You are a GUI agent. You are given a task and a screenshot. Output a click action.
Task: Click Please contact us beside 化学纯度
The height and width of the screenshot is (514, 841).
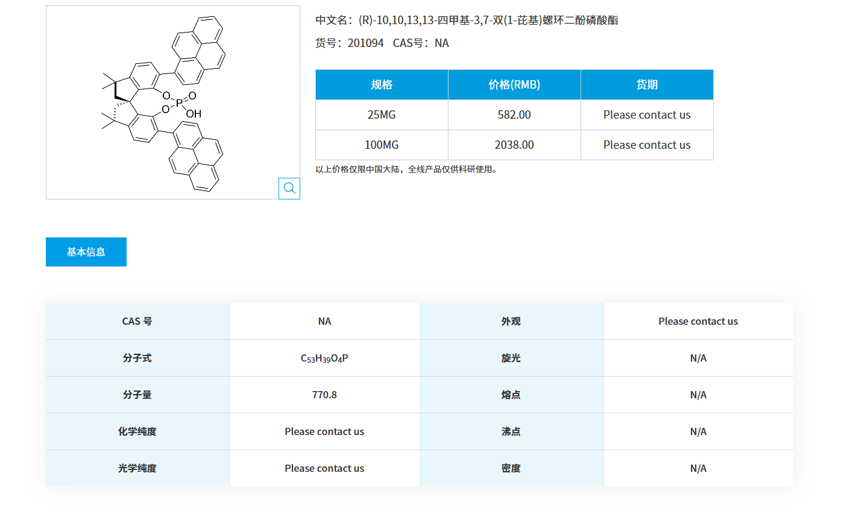[x=324, y=431]
